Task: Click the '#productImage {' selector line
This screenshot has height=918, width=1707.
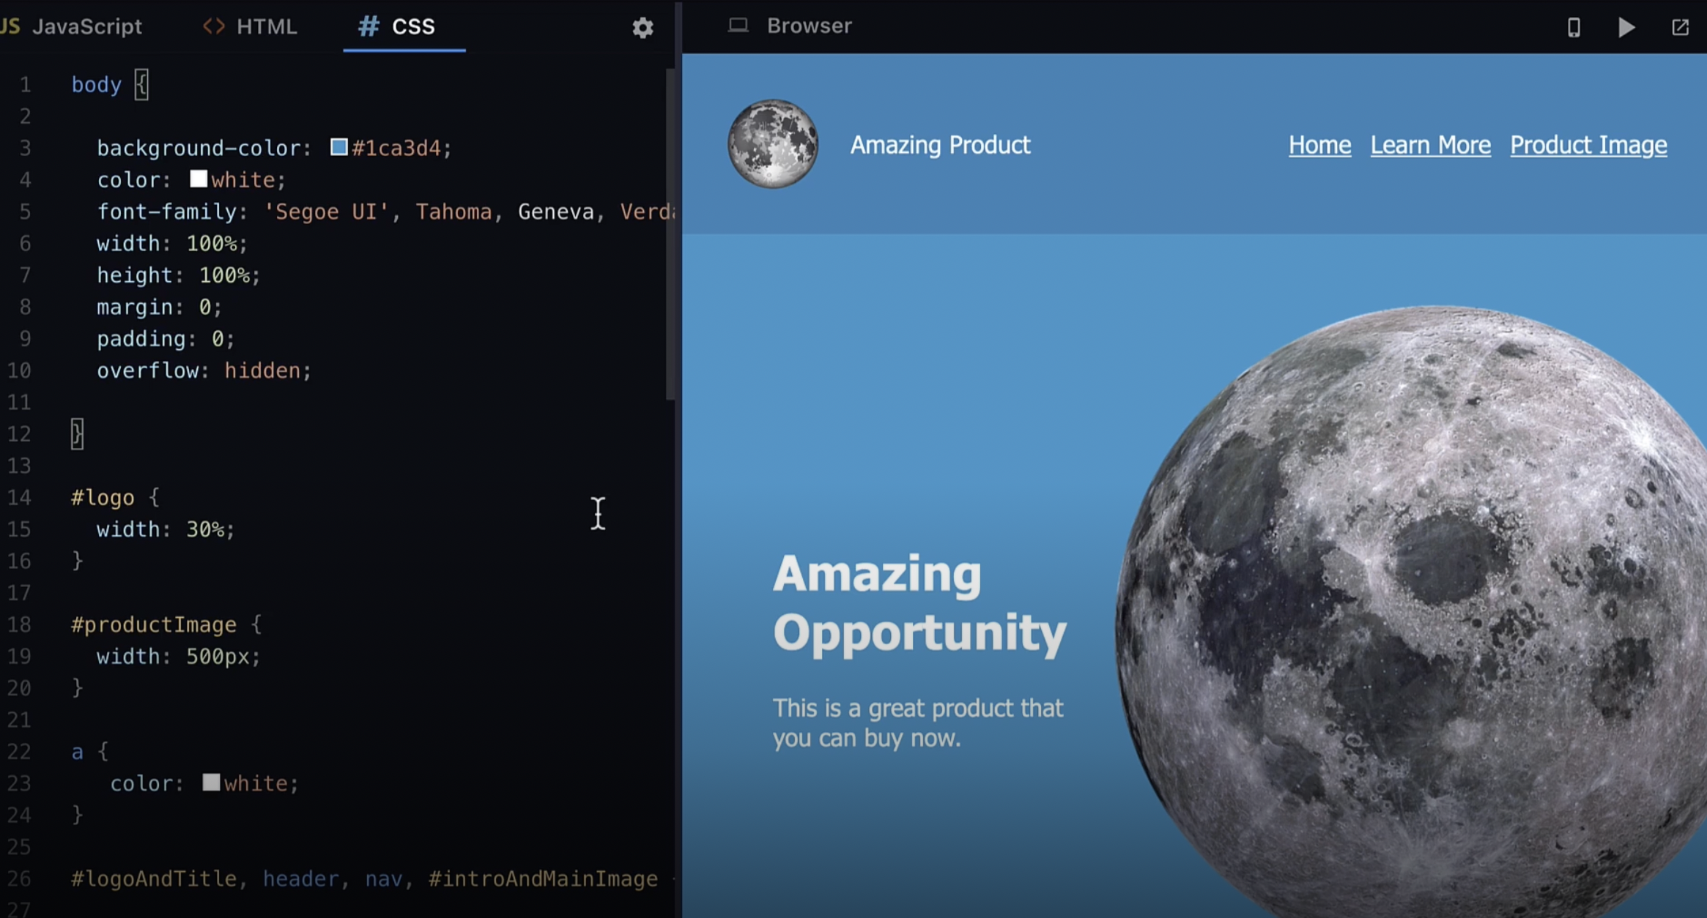Action: [166, 624]
